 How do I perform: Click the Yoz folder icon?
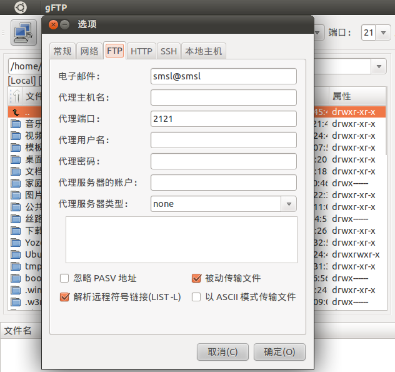(x=16, y=243)
